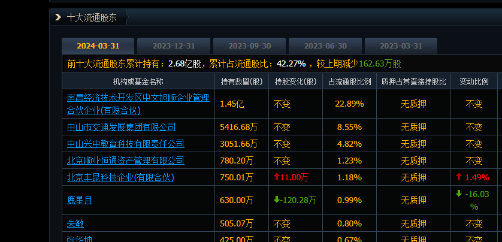Click the 0.99% ratio cell

(x=349, y=201)
